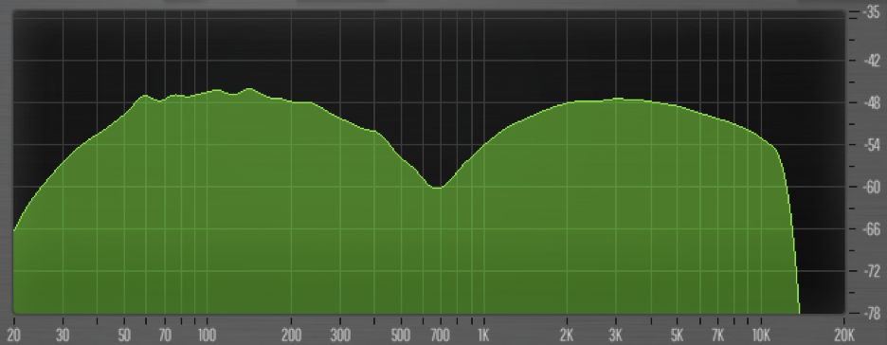Click the 1K frequency axis label
Screen dimensions: 887x345
(483, 335)
